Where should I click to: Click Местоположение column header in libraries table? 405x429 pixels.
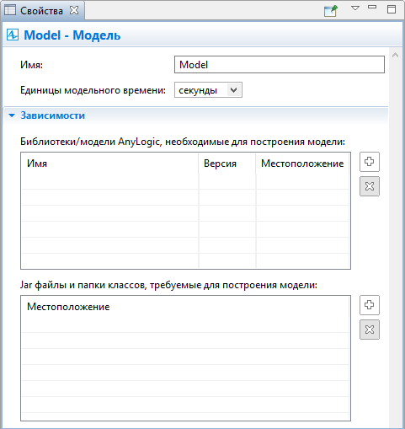(302, 164)
